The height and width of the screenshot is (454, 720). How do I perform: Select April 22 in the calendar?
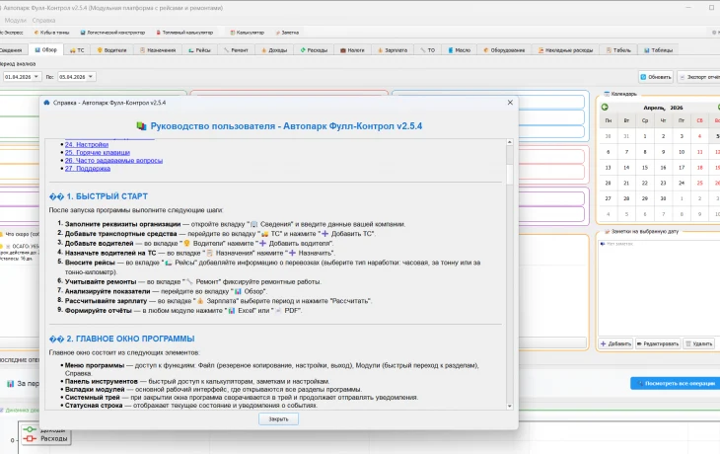[645, 183]
